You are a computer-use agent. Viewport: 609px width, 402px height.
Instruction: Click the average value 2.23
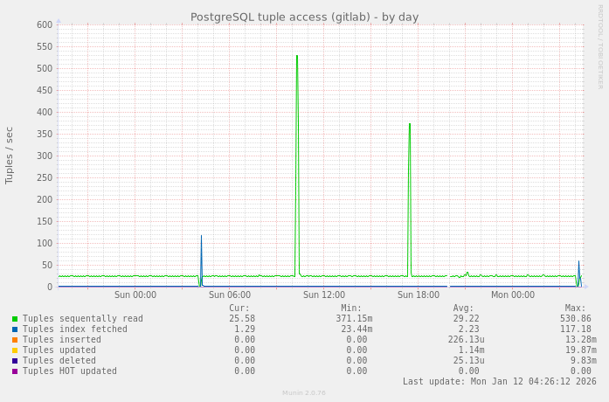coord(469,329)
